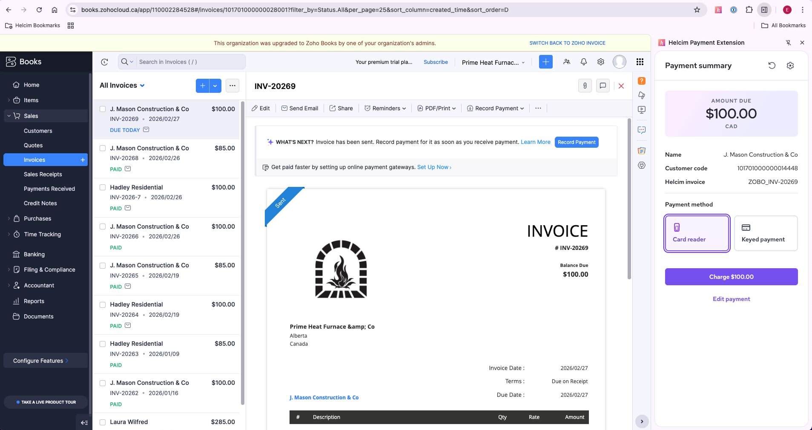Screen dimensions: 812x430
Task: Click the recent activity clock icon
Action: pyautogui.click(x=104, y=62)
